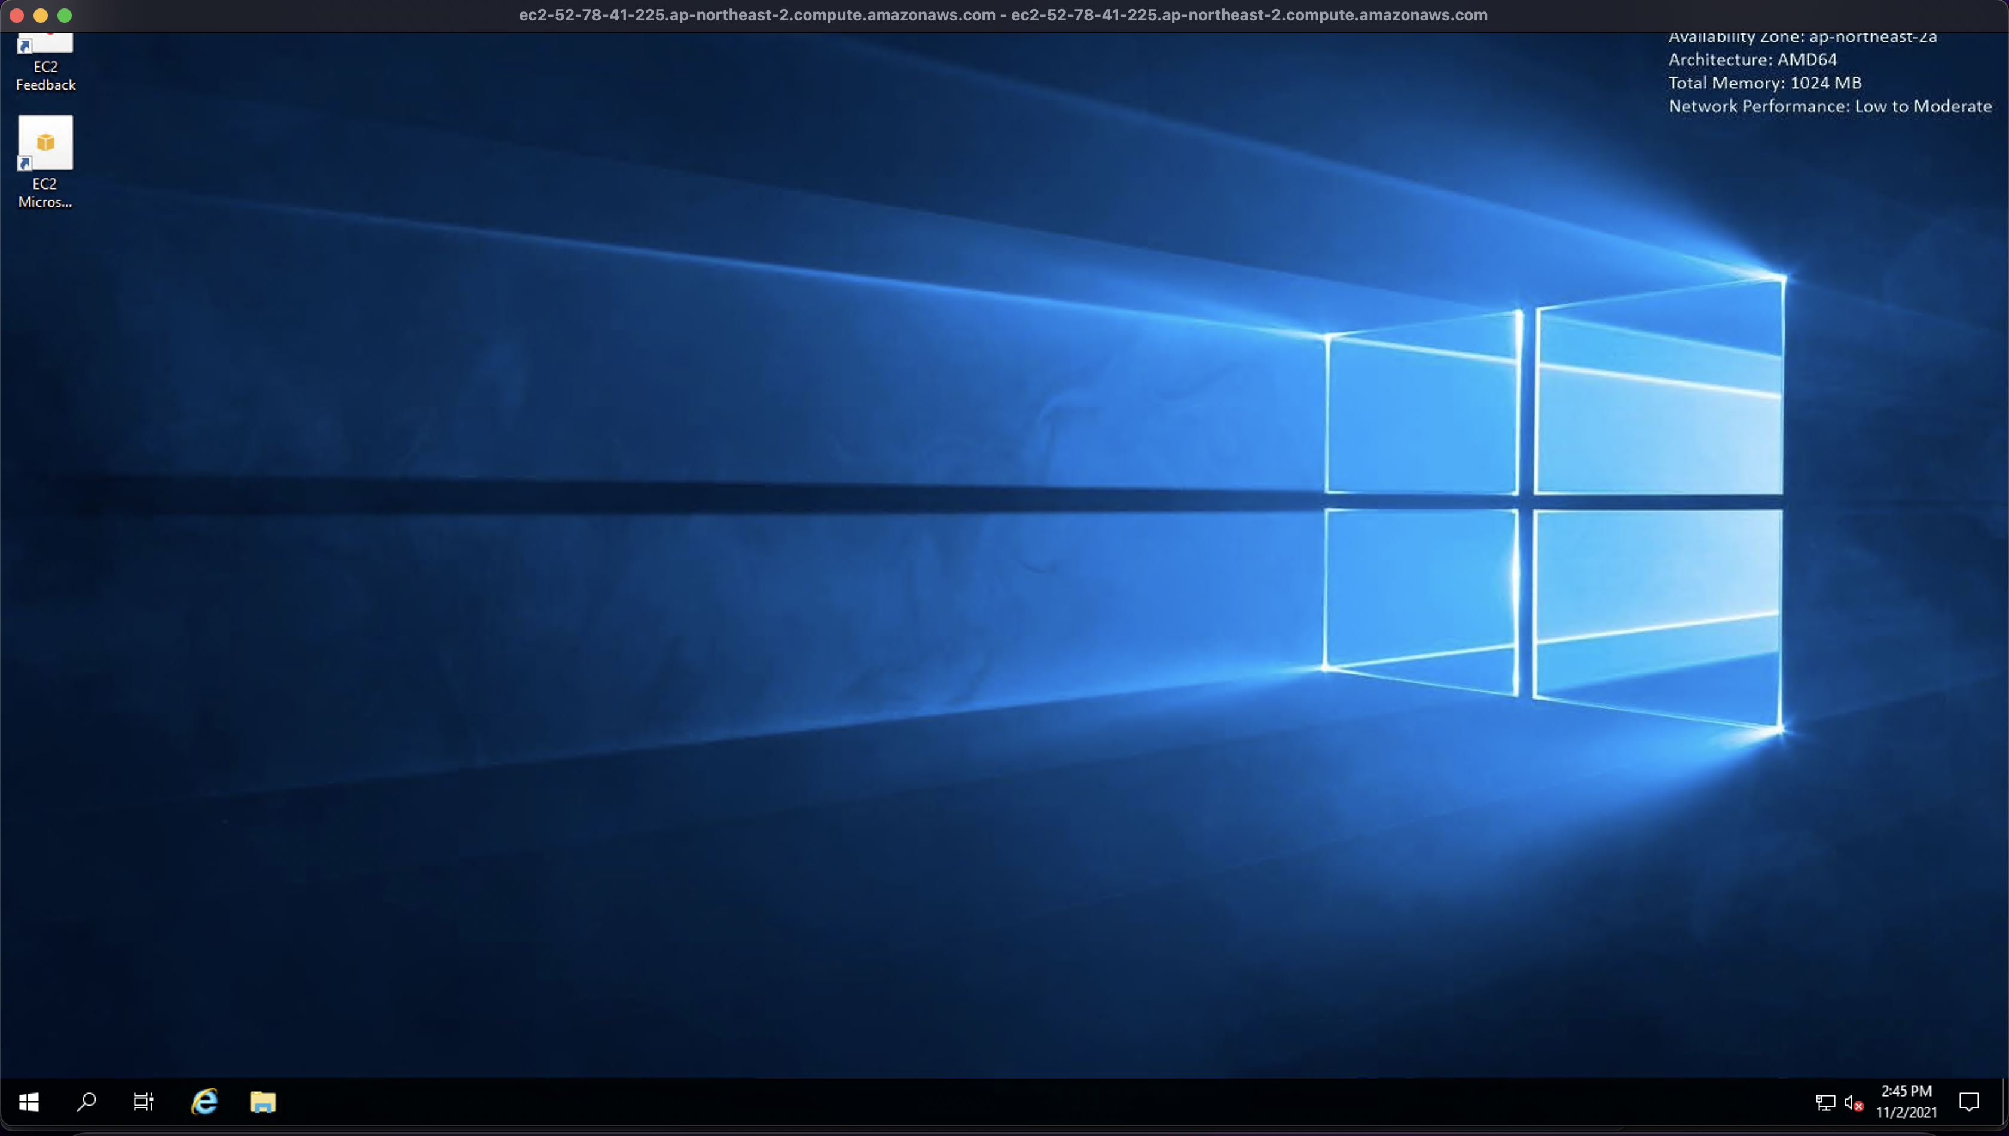Screen dimensions: 2009x1136
Task: Click the taskbar search magnifier icon
Action: 87,1102
